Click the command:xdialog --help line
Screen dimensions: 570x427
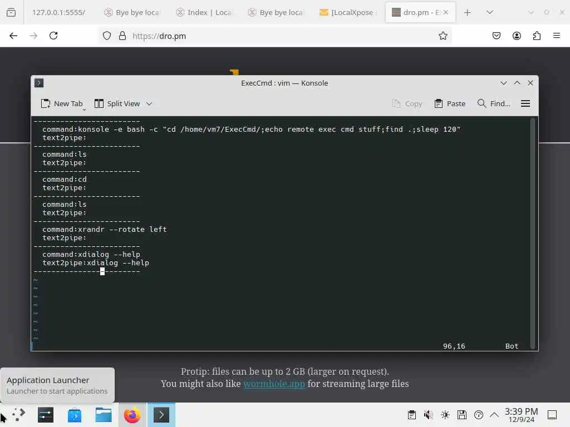point(91,255)
